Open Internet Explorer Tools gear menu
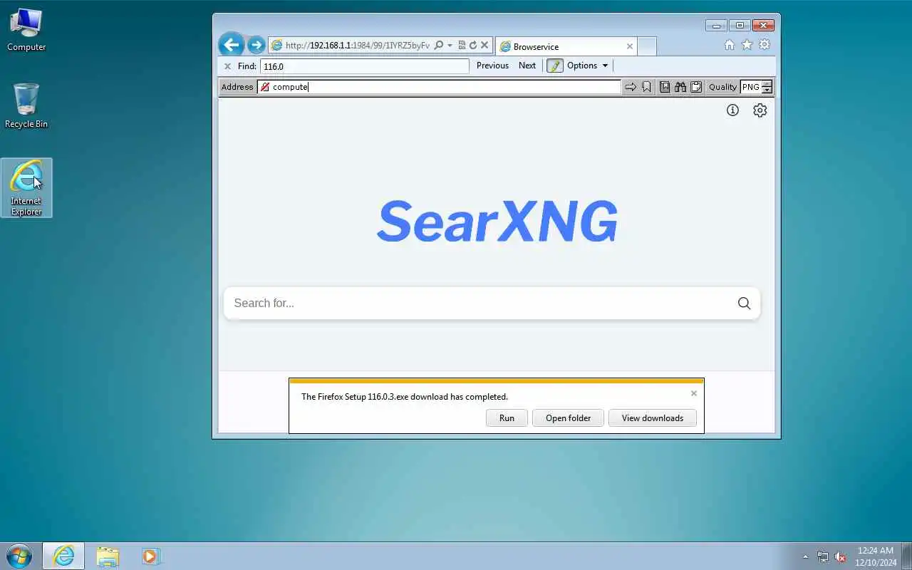Screen dimensions: 912x570 (764, 45)
